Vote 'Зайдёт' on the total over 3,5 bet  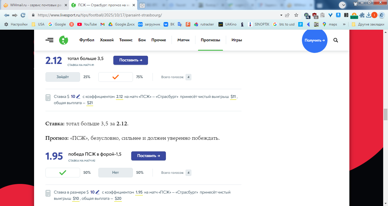tap(63, 77)
